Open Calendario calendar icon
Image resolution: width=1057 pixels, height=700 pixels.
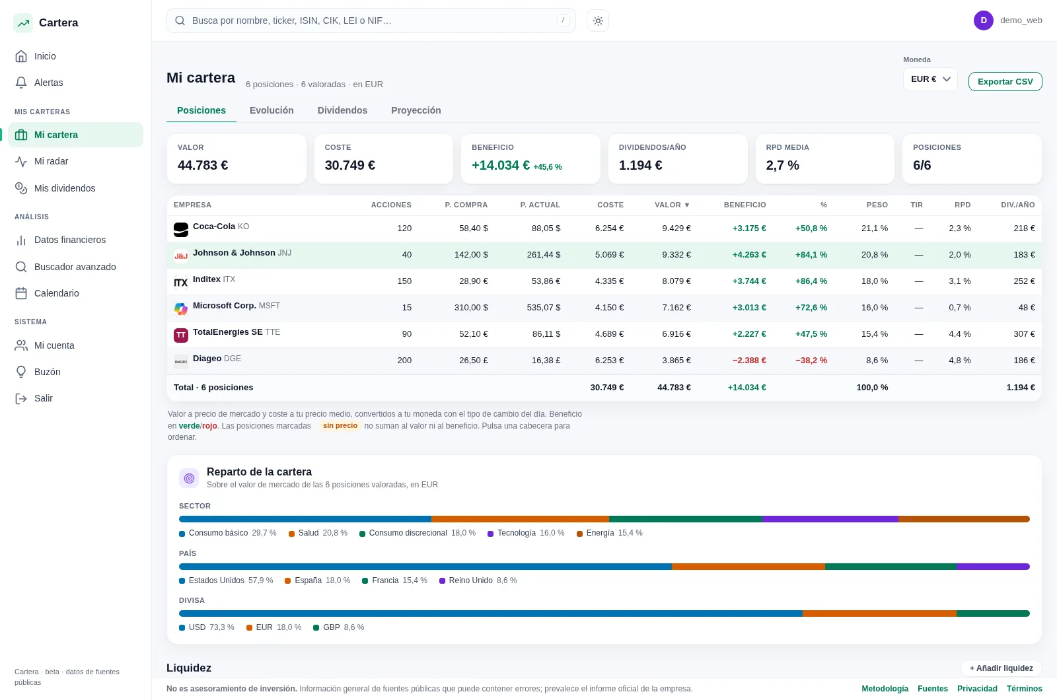click(x=21, y=293)
